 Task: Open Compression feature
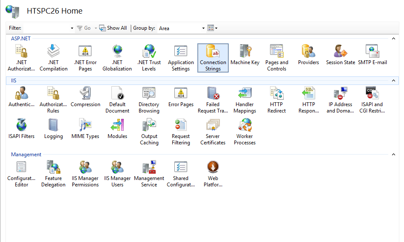point(85,97)
